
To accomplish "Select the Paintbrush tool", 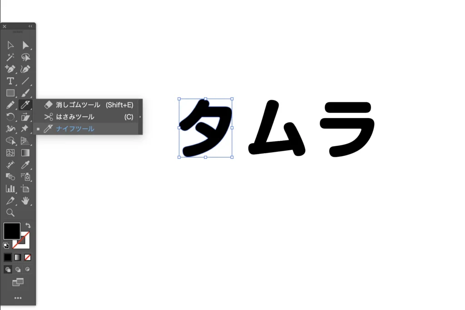I will 25,93.
